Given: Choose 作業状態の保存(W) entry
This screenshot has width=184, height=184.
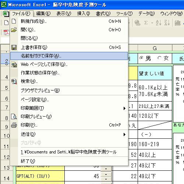Looking at the screenshot, I should [x=69, y=73].
